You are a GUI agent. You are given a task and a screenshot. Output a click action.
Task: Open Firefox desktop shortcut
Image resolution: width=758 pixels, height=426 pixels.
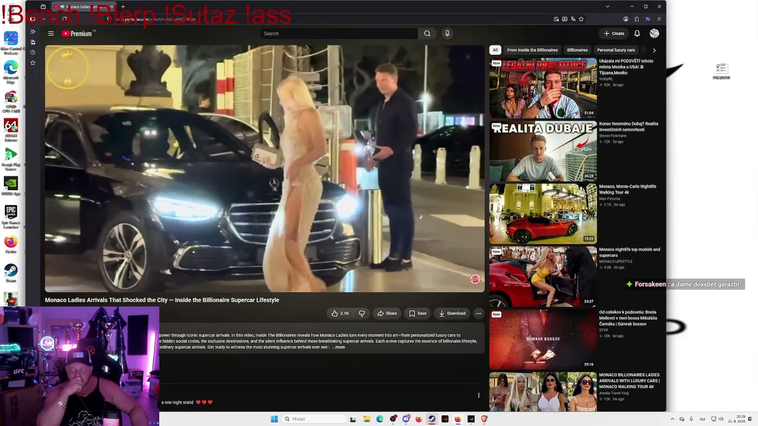11,244
